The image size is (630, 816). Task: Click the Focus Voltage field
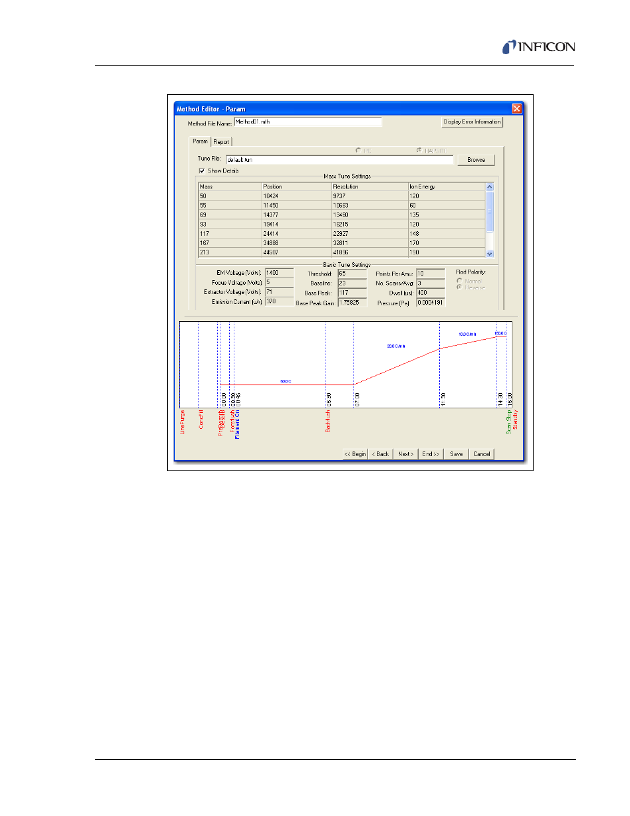pyautogui.click(x=279, y=282)
